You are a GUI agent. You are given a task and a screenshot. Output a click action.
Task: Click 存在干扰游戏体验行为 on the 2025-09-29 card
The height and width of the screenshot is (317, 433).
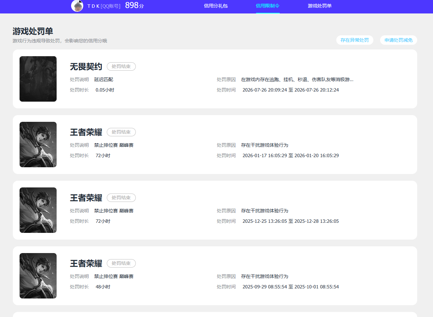pyautogui.click(x=265, y=276)
